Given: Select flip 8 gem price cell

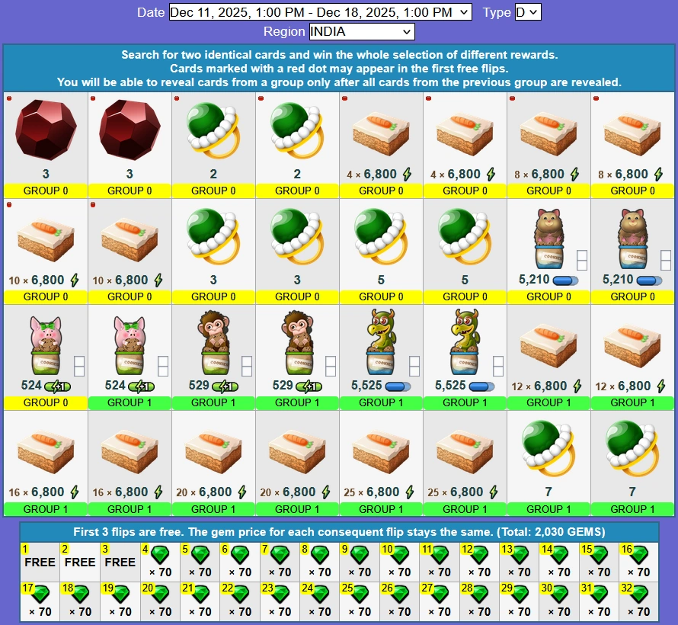Looking at the screenshot, I should [x=320, y=562].
